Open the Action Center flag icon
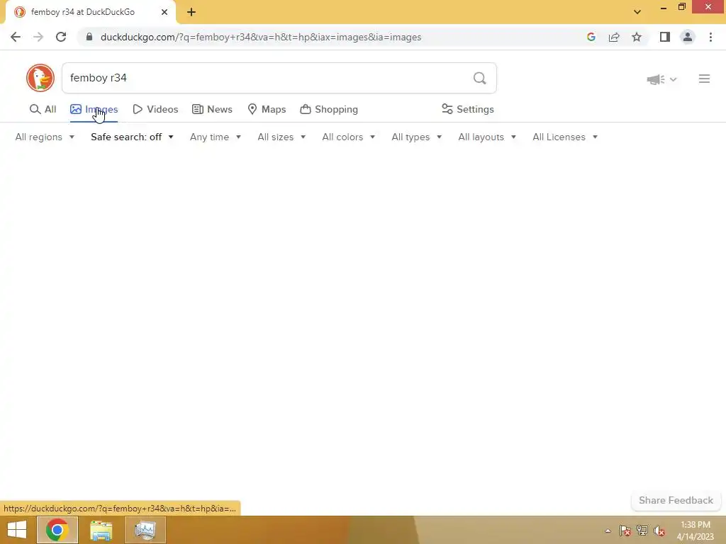726x544 pixels. (625, 531)
